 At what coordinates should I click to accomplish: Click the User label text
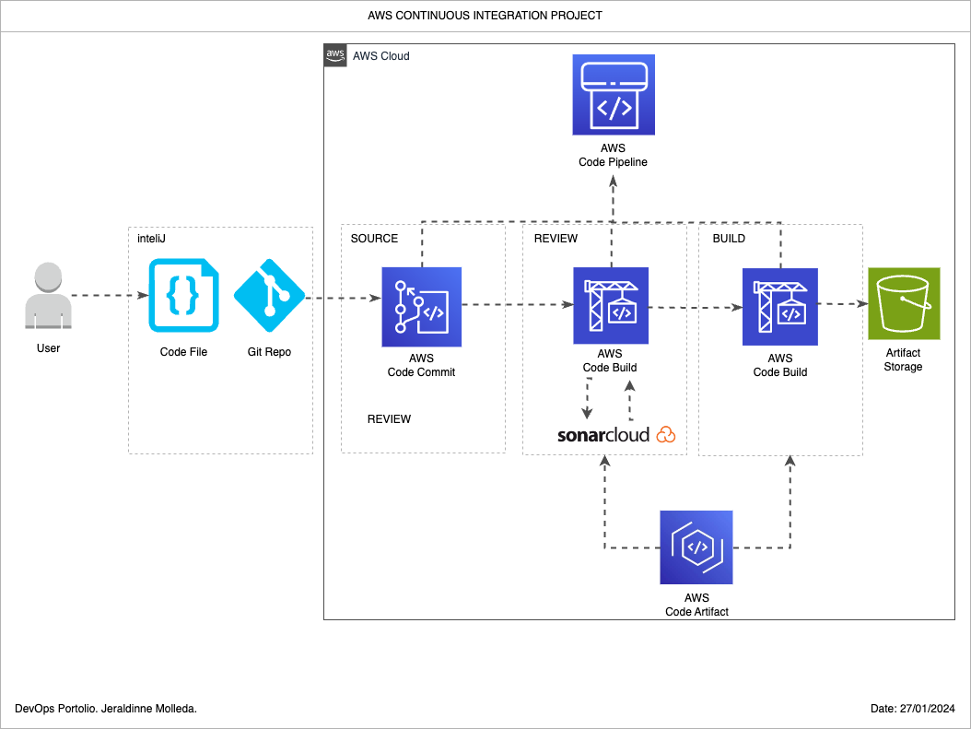pyautogui.click(x=48, y=348)
